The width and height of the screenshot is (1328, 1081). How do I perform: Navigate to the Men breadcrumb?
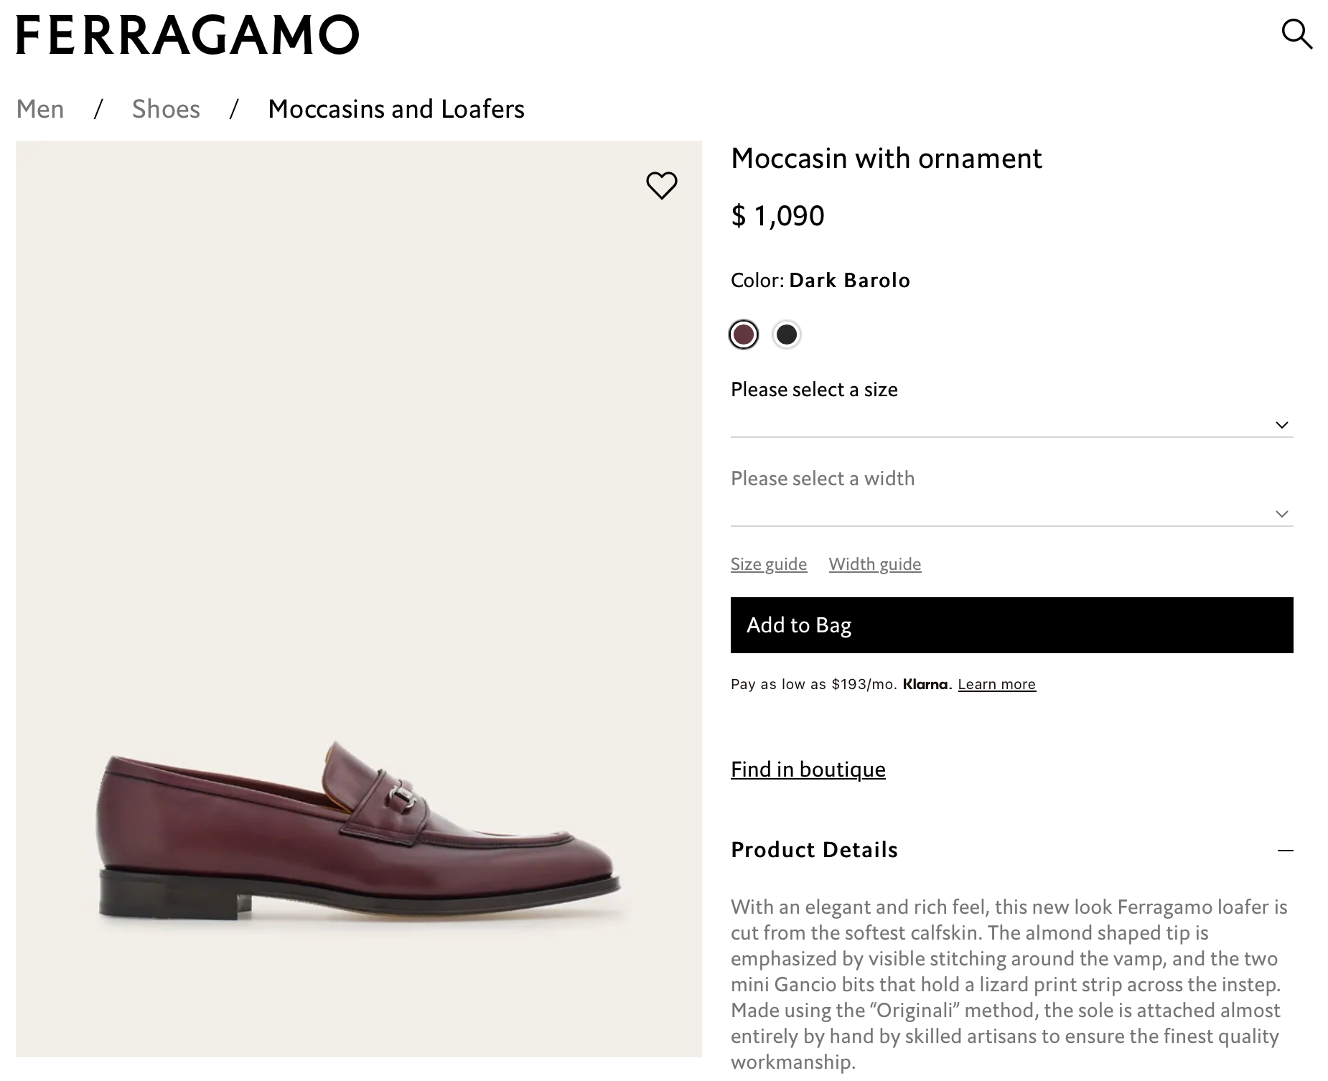tap(40, 108)
